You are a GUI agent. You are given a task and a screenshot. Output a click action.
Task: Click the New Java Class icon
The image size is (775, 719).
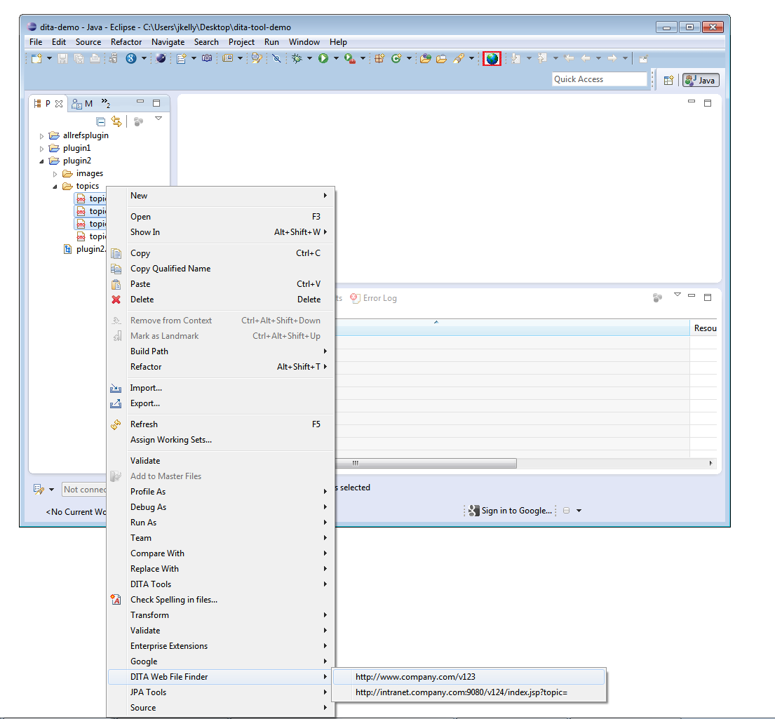(x=396, y=58)
